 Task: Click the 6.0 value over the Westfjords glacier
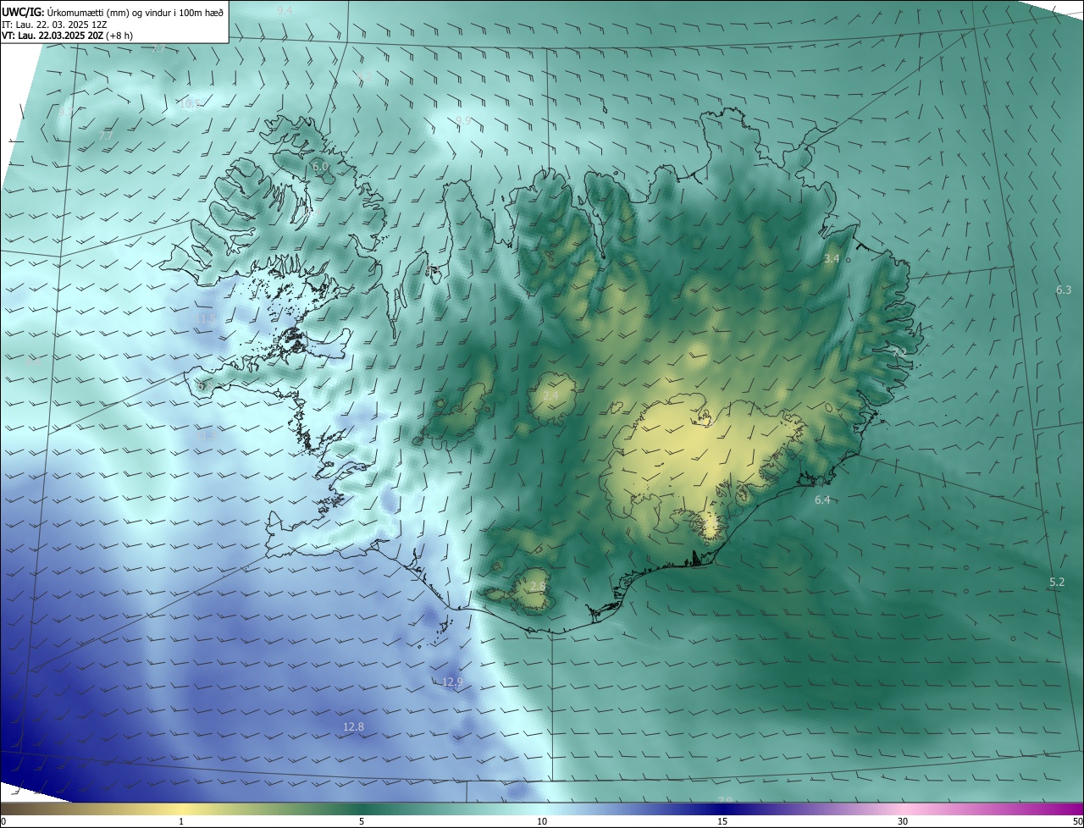(320, 168)
